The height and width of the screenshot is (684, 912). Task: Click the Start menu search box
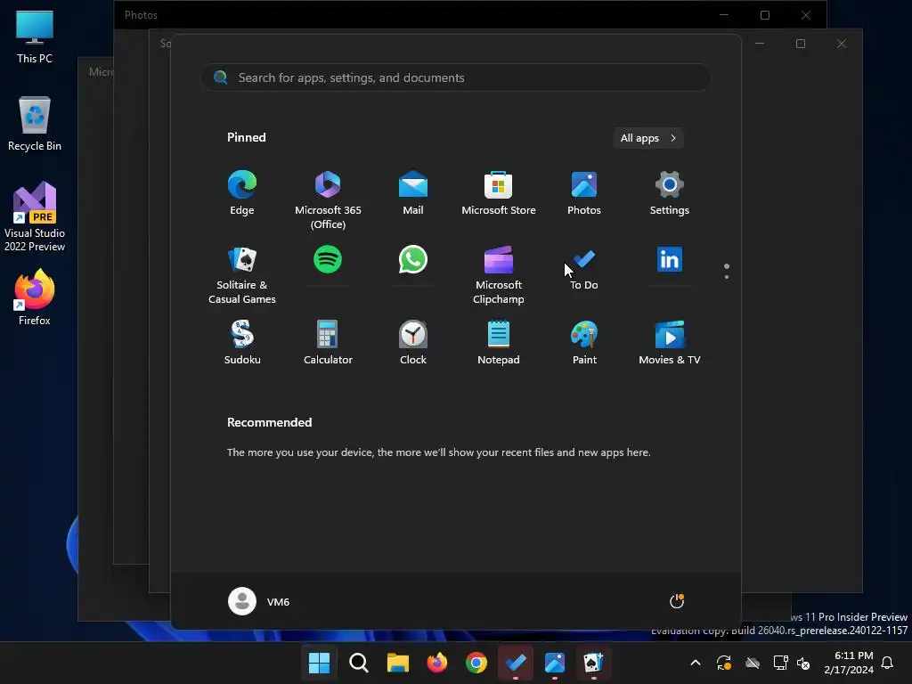[455, 77]
